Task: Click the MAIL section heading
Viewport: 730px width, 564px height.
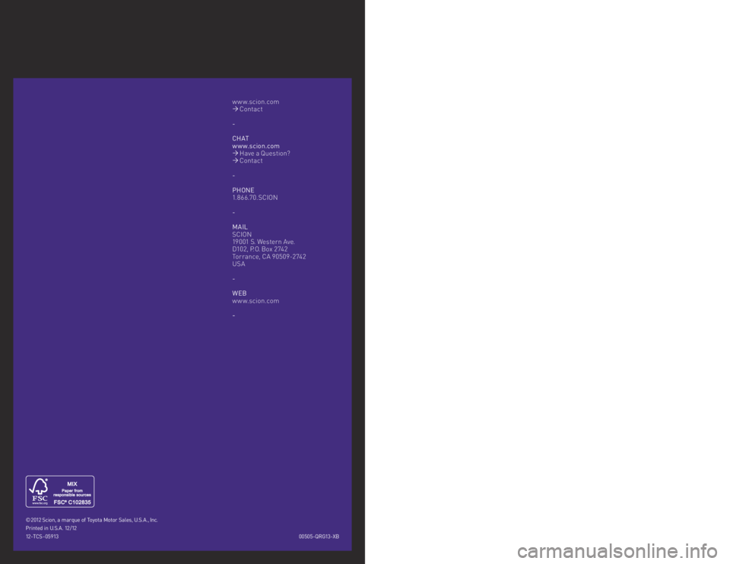Action: pyautogui.click(x=240, y=227)
